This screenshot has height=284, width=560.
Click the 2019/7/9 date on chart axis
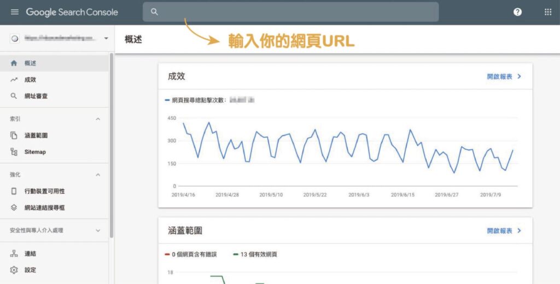[491, 195]
